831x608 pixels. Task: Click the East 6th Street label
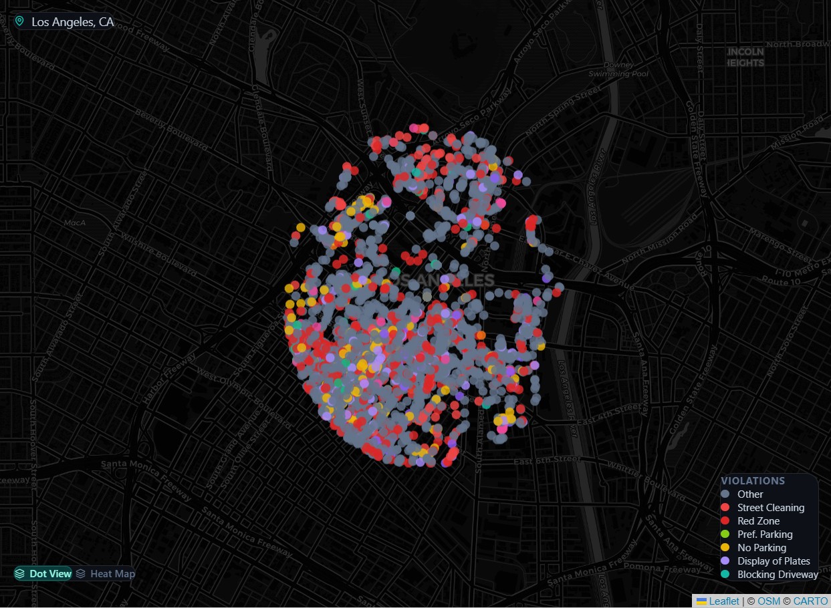548,461
